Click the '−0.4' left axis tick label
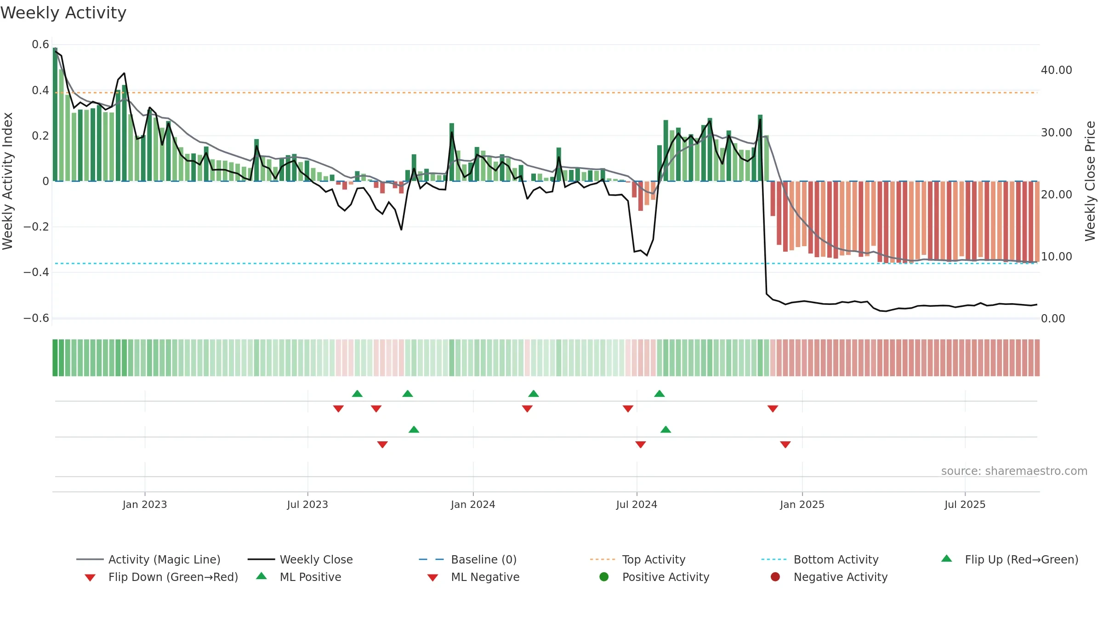 tap(36, 272)
